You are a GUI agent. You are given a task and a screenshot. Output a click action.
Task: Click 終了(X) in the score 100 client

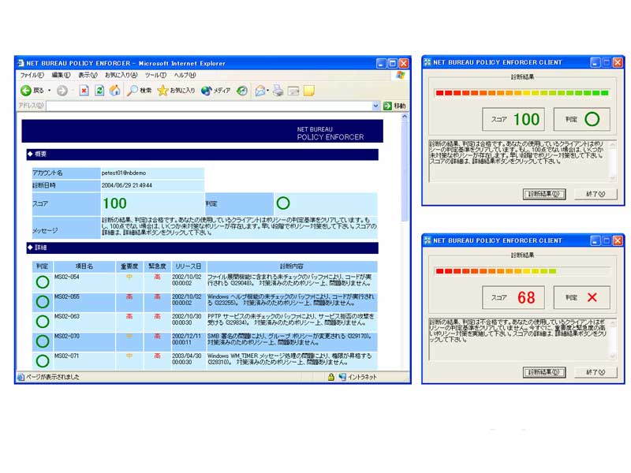(x=596, y=194)
